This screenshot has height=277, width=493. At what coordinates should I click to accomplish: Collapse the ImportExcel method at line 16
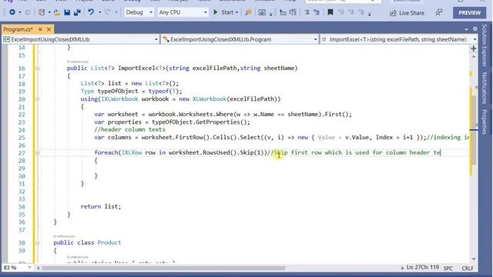coord(38,68)
